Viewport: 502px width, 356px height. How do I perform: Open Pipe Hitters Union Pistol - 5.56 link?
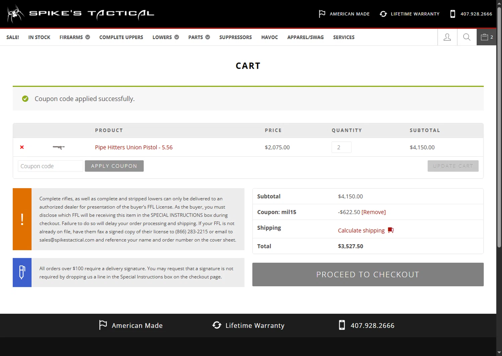pos(134,147)
